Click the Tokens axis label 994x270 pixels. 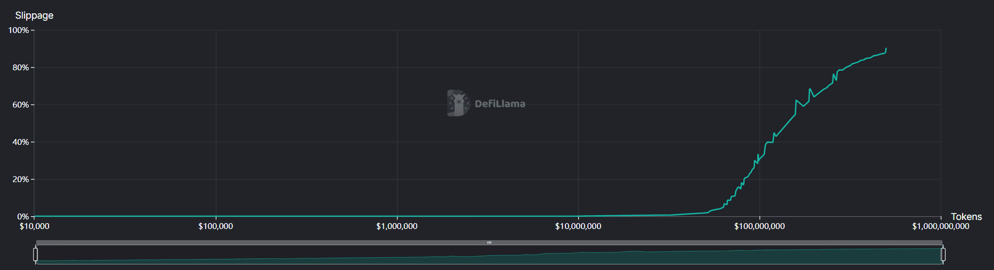point(966,217)
